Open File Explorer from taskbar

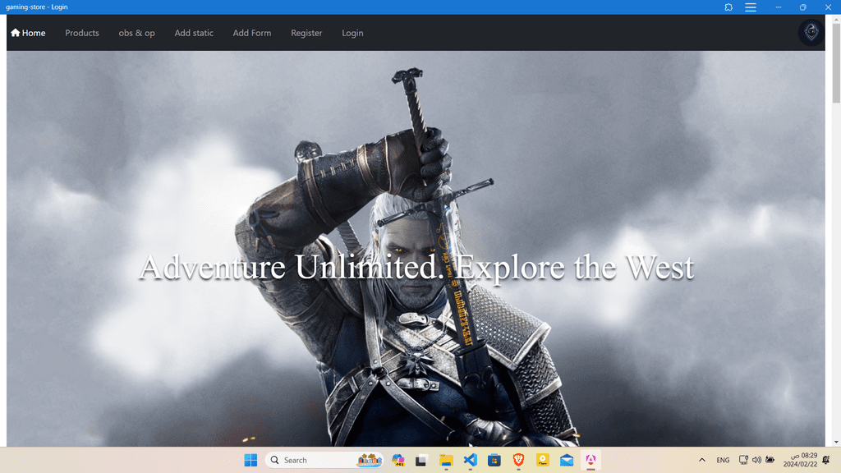click(446, 460)
